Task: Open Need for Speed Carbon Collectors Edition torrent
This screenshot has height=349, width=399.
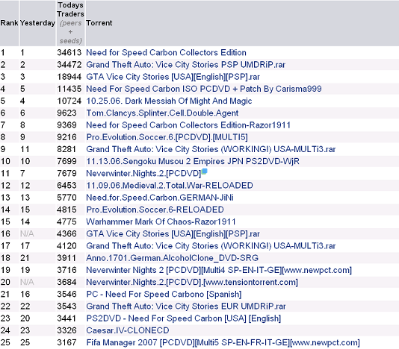Action: pyautogui.click(x=166, y=53)
